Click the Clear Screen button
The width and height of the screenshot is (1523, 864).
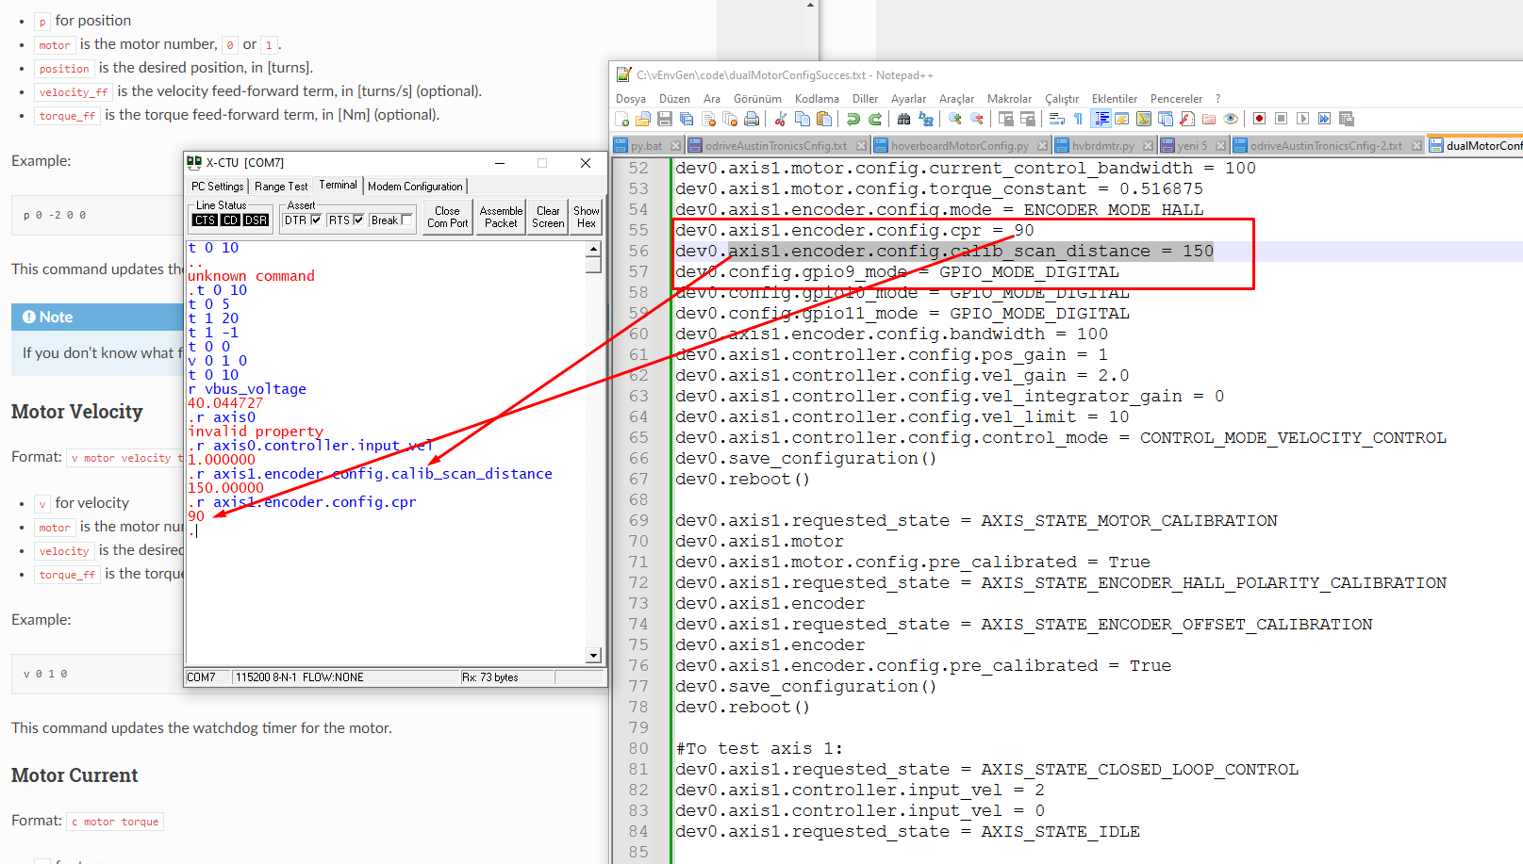(548, 218)
